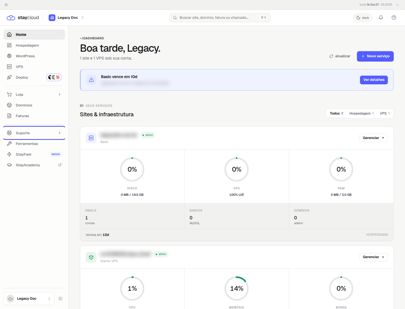Select the VPS filter tab
Image resolution: width=405 pixels, height=309 pixels.
pyautogui.click(x=384, y=113)
